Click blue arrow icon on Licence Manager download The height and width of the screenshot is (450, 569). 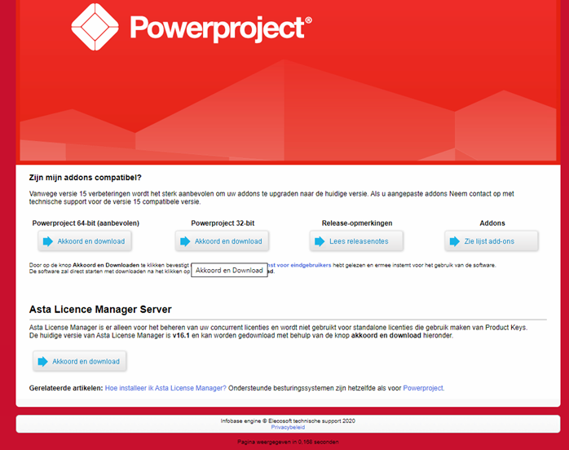[x=43, y=361]
